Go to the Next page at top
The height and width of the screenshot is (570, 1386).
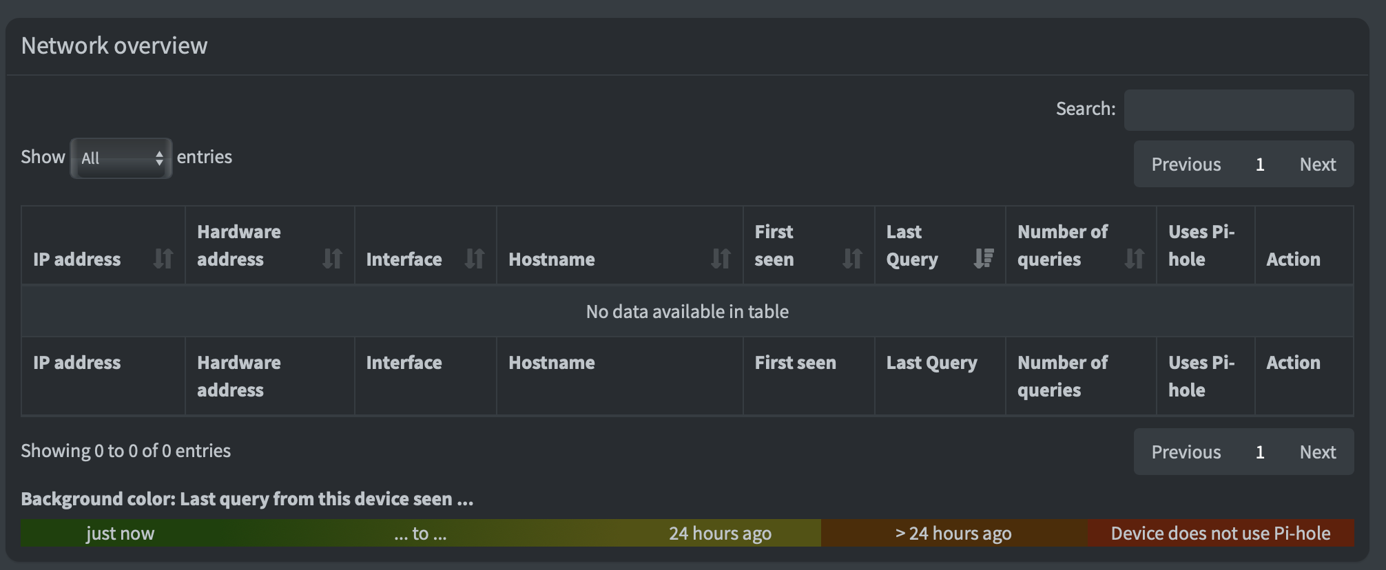coord(1317,165)
